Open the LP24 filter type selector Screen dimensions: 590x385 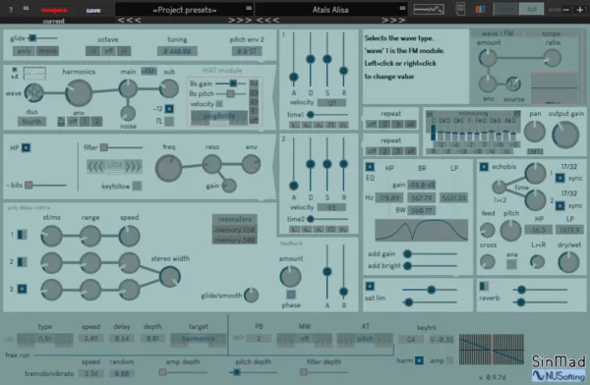(x=114, y=166)
